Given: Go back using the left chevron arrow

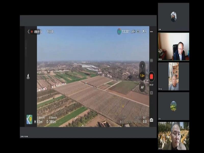Looking at the screenshot, I should 29,32.
